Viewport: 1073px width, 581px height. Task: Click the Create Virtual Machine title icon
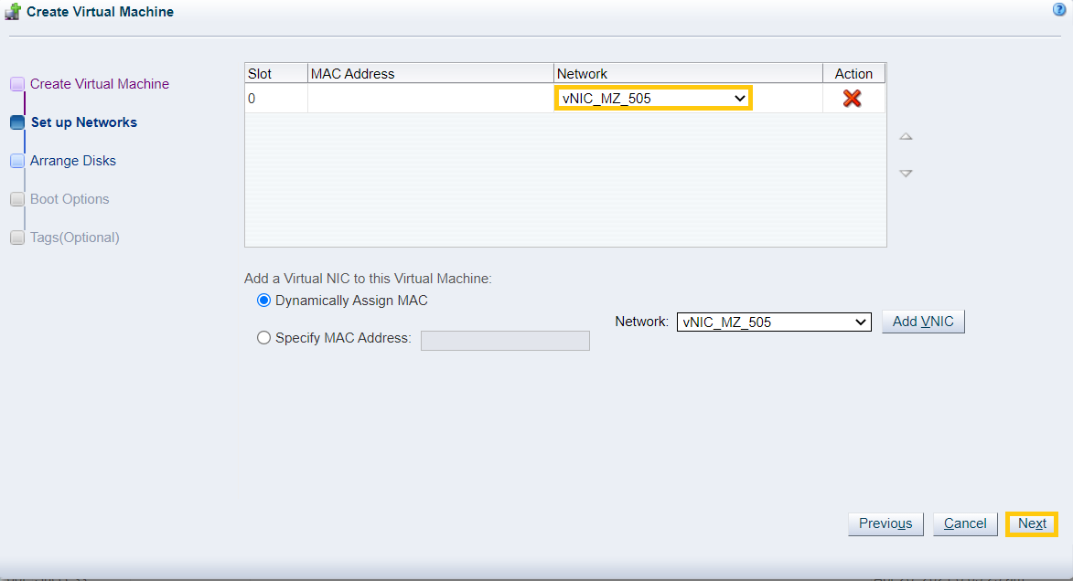(13, 12)
